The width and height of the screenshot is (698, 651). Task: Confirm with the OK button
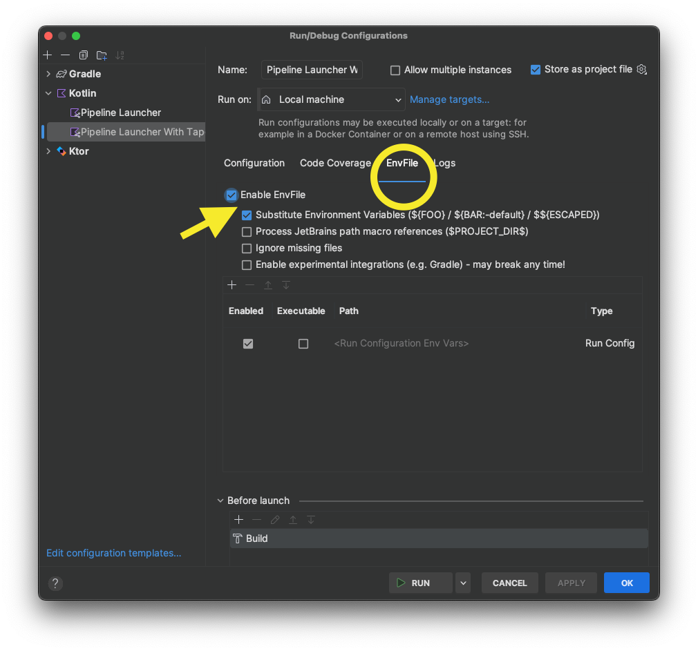coord(626,583)
